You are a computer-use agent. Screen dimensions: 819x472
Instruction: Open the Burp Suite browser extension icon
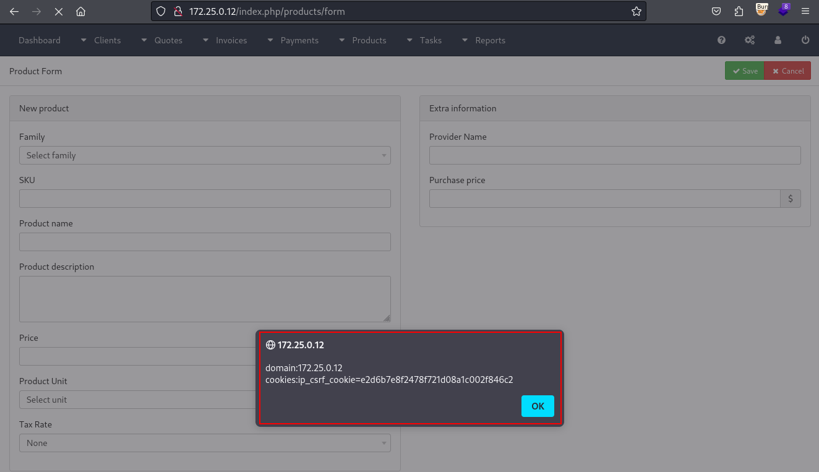click(x=761, y=11)
